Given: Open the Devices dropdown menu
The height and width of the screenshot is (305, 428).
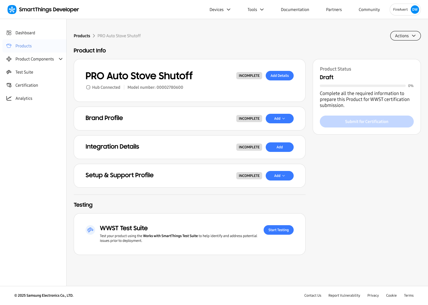Looking at the screenshot, I should point(220,10).
